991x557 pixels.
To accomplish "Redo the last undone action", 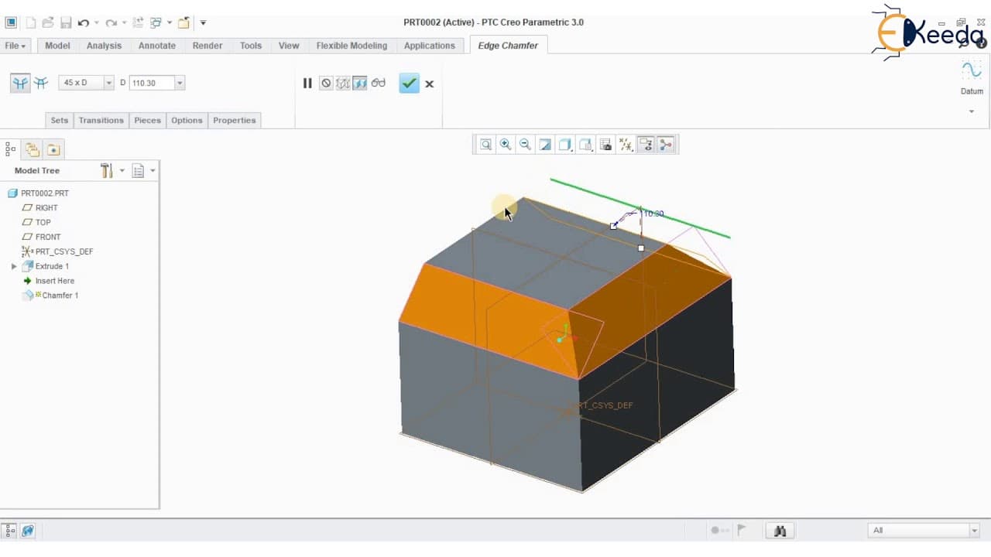I will (111, 22).
